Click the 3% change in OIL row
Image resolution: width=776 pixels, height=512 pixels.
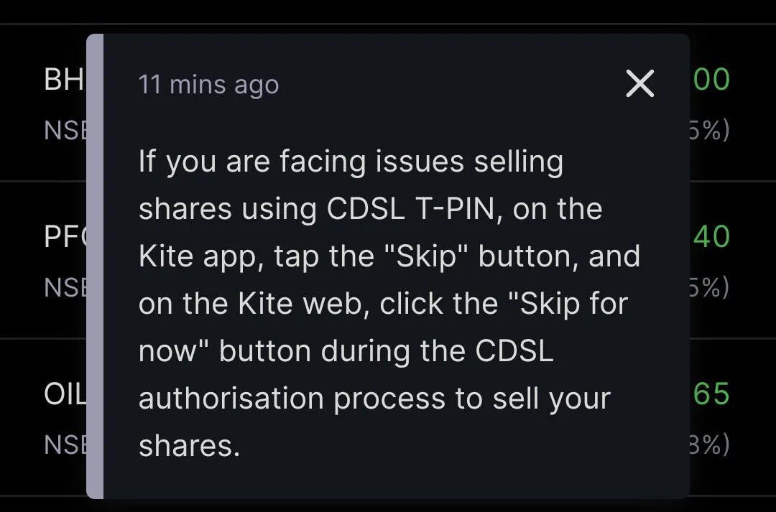[x=710, y=444]
